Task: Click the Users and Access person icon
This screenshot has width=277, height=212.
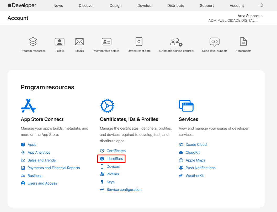Action: (x=23, y=183)
